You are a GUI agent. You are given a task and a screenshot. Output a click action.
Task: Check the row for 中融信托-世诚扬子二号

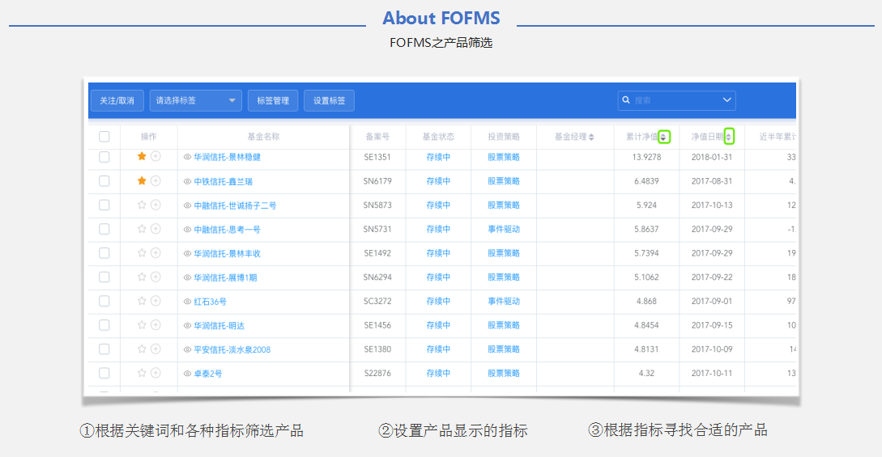[x=104, y=205]
